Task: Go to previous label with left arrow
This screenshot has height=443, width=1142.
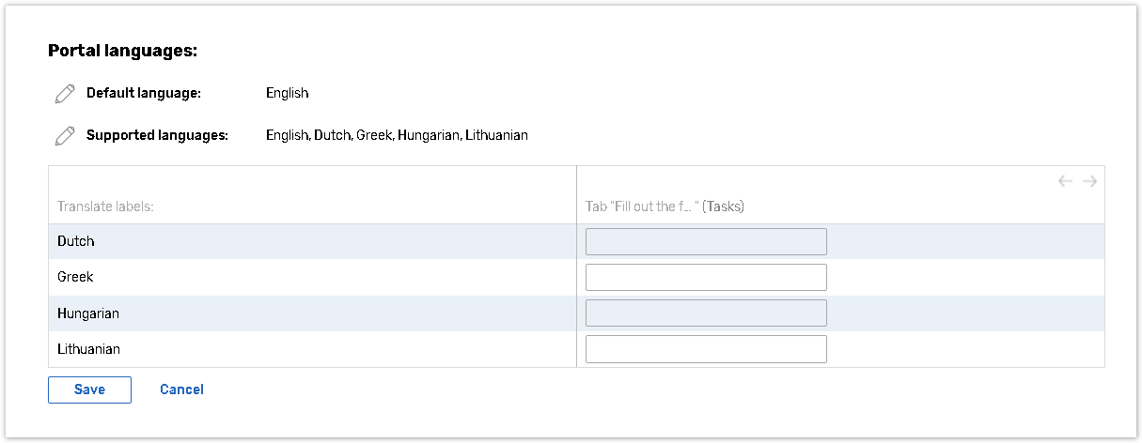Action: pyautogui.click(x=1065, y=181)
